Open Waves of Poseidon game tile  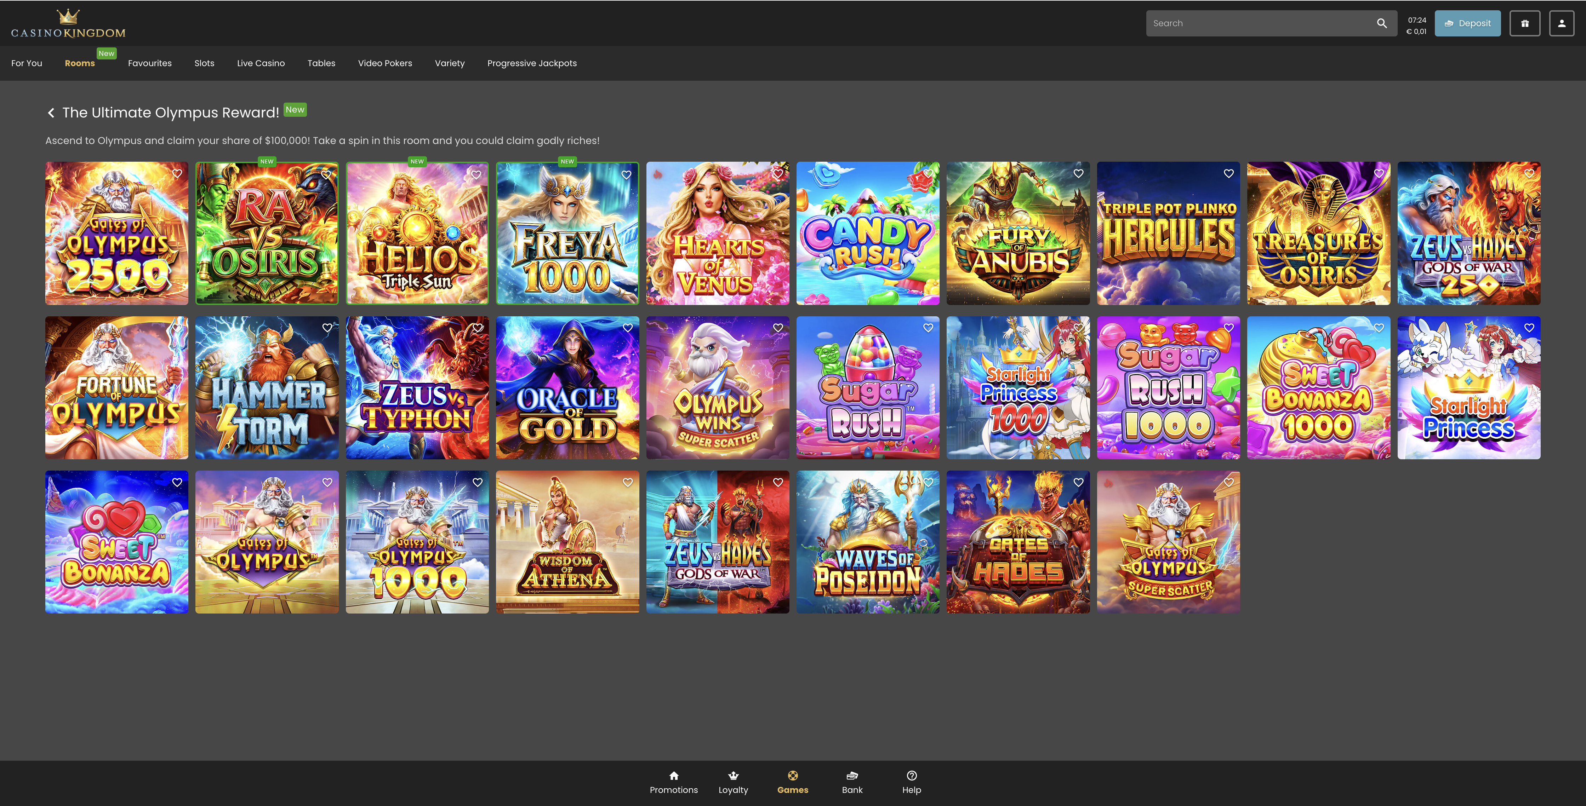click(867, 542)
